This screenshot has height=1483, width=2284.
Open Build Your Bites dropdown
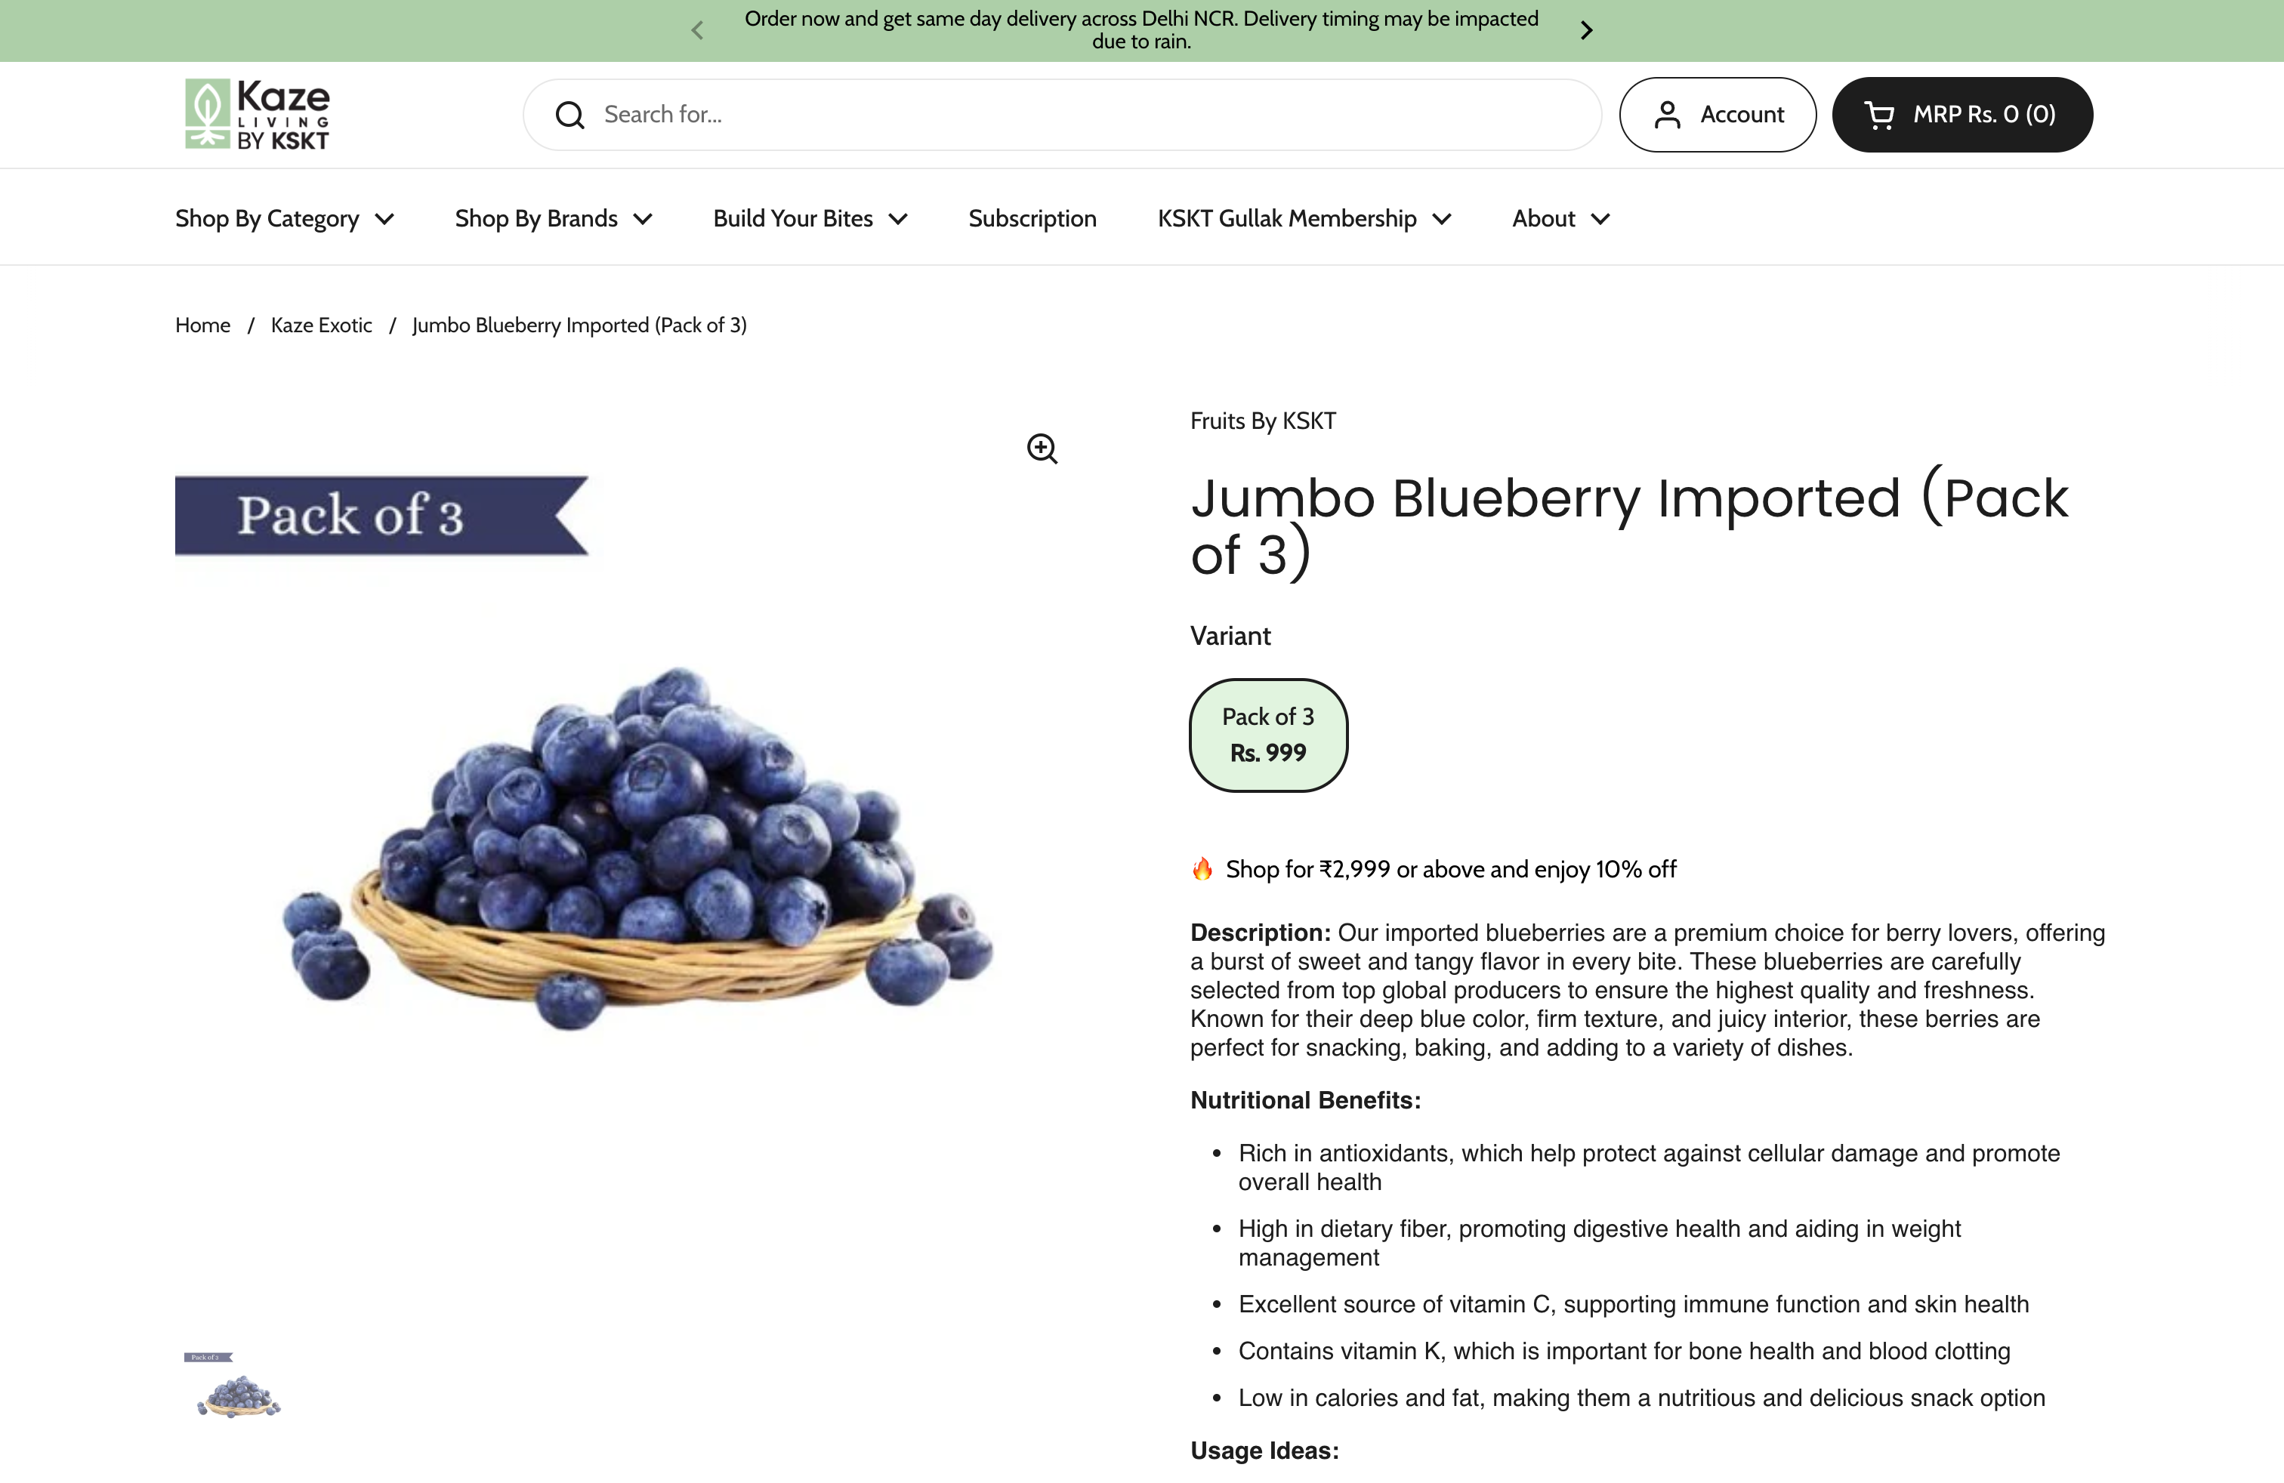point(811,219)
